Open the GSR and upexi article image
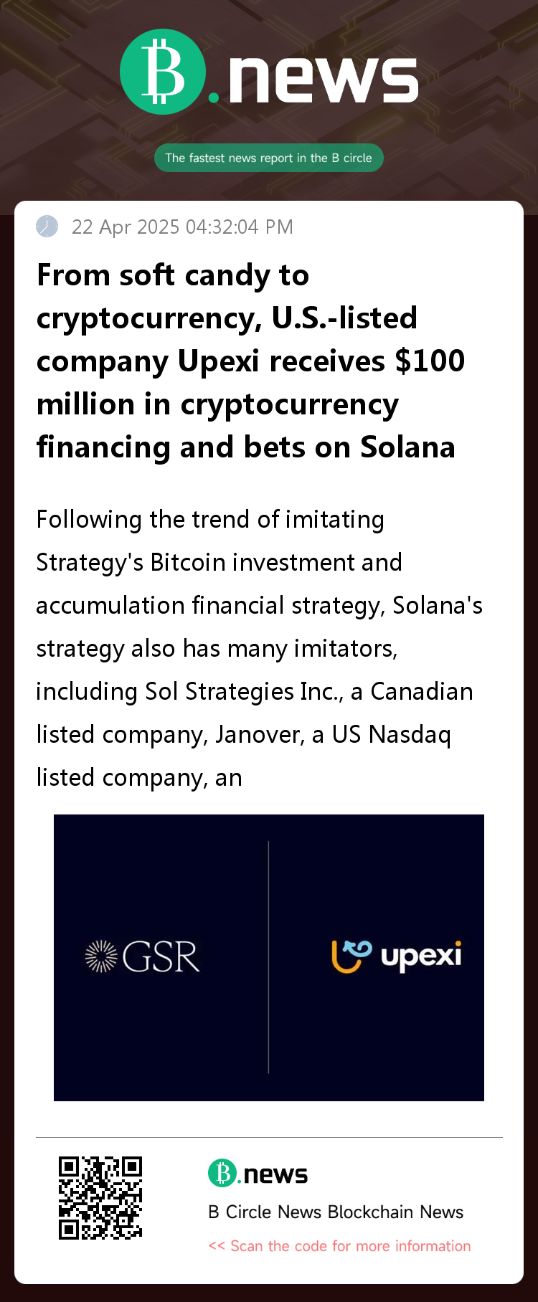538x1302 pixels. (269, 958)
